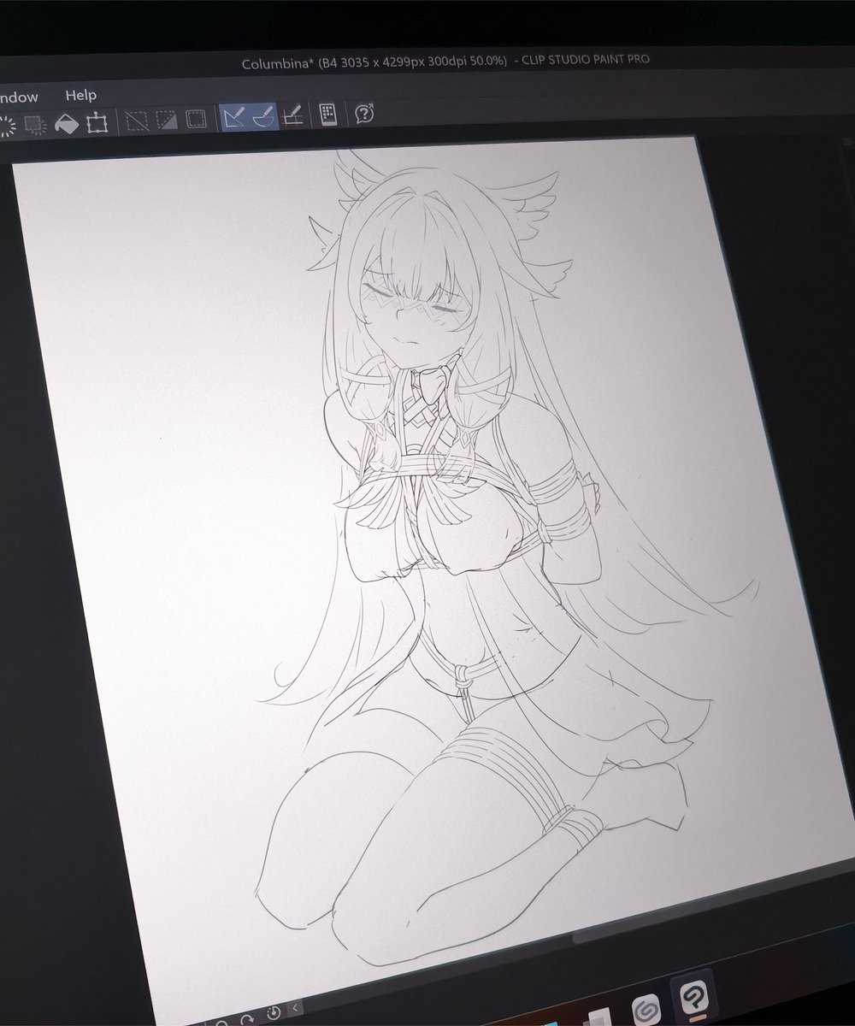Click the reset rotation icon below canvas
This screenshot has height=1026, width=855.
click(x=274, y=1015)
